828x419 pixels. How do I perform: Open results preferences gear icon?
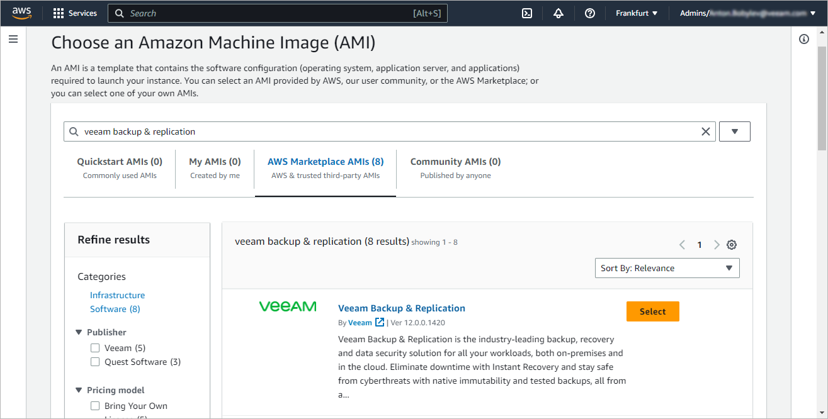tap(732, 245)
